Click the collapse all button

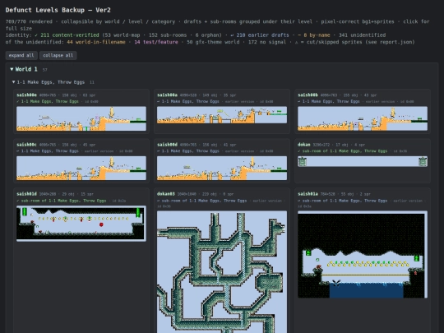coord(58,56)
